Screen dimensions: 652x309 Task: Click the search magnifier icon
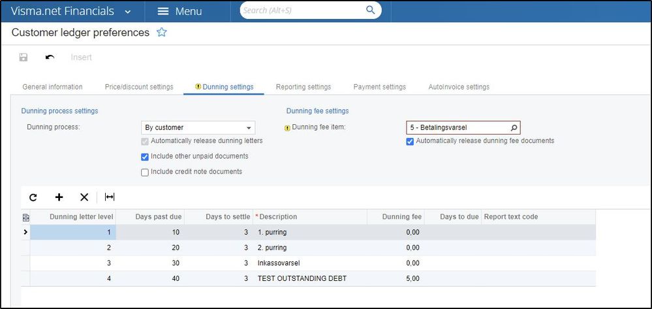[x=371, y=10]
